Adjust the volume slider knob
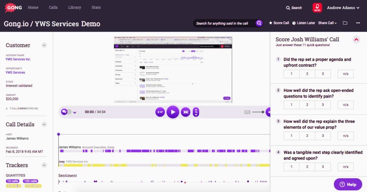Viewport: 367px width, 192px height. point(263,112)
